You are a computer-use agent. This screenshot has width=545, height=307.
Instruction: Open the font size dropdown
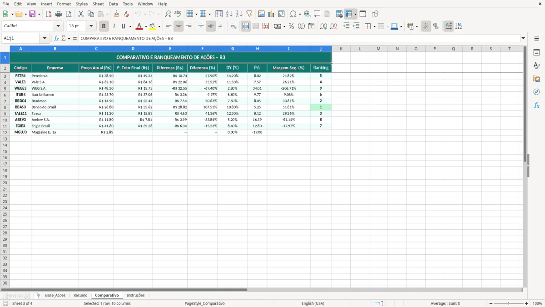point(91,26)
